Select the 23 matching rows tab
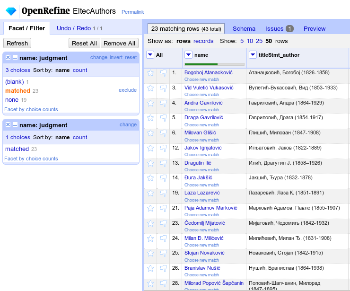Screen dimensions: 350x291 (x=186, y=29)
